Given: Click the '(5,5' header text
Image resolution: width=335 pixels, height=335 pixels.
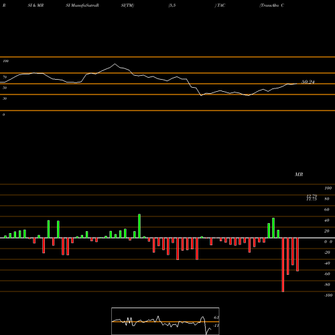Looking at the screenshot, I should (x=172, y=5).
